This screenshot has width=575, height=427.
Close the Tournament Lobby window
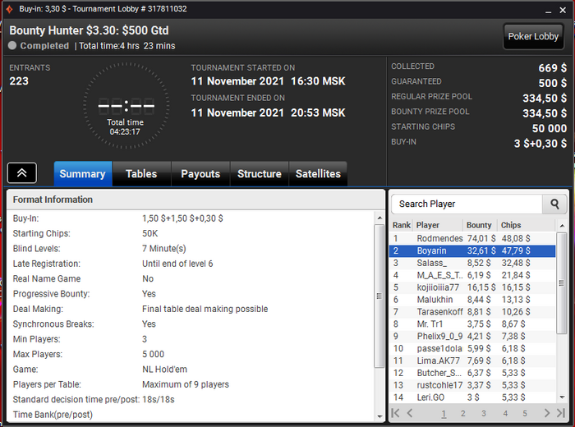click(563, 10)
